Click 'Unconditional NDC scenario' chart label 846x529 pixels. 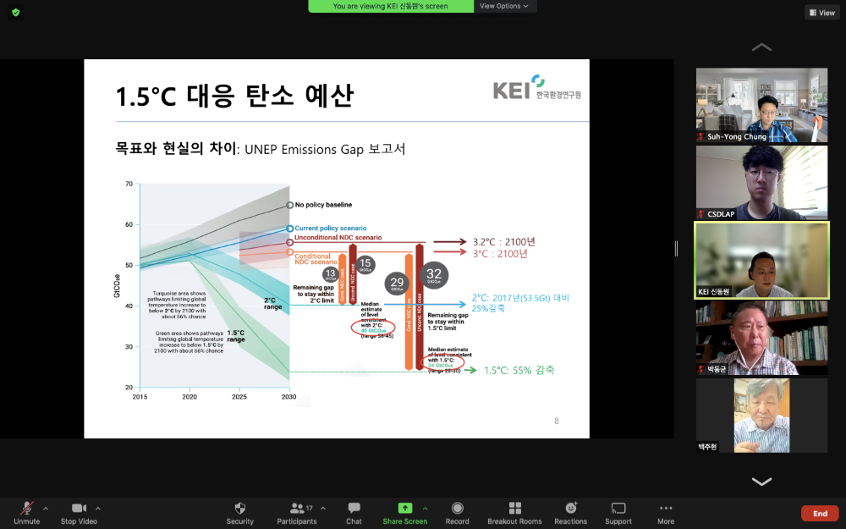(338, 238)
